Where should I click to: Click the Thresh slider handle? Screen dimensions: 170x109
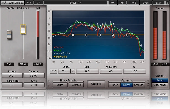(9, 35)
